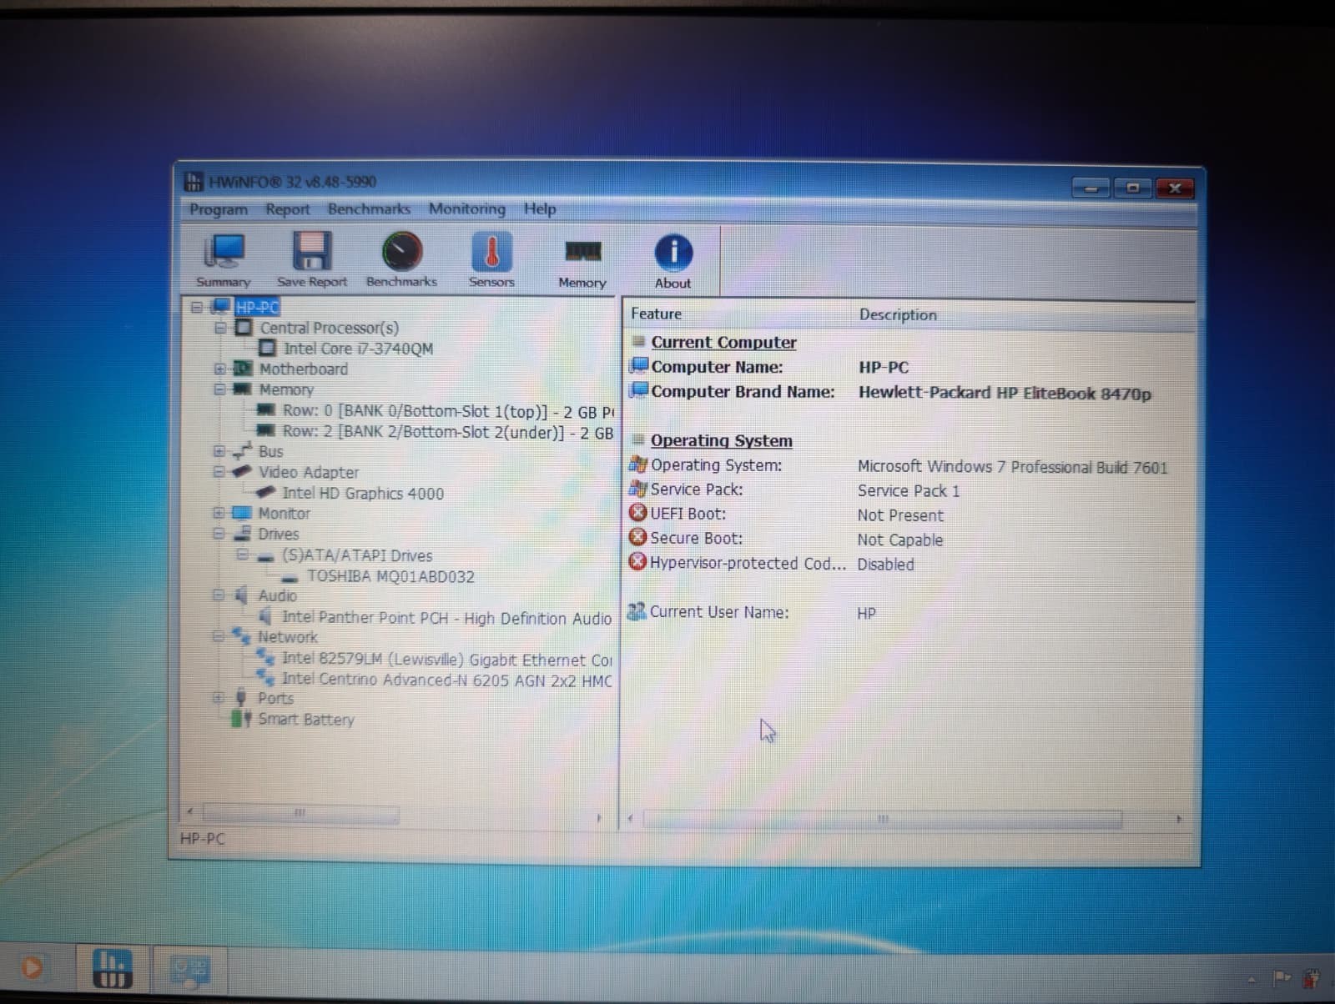Click the Network node icon

pos(241,635)
